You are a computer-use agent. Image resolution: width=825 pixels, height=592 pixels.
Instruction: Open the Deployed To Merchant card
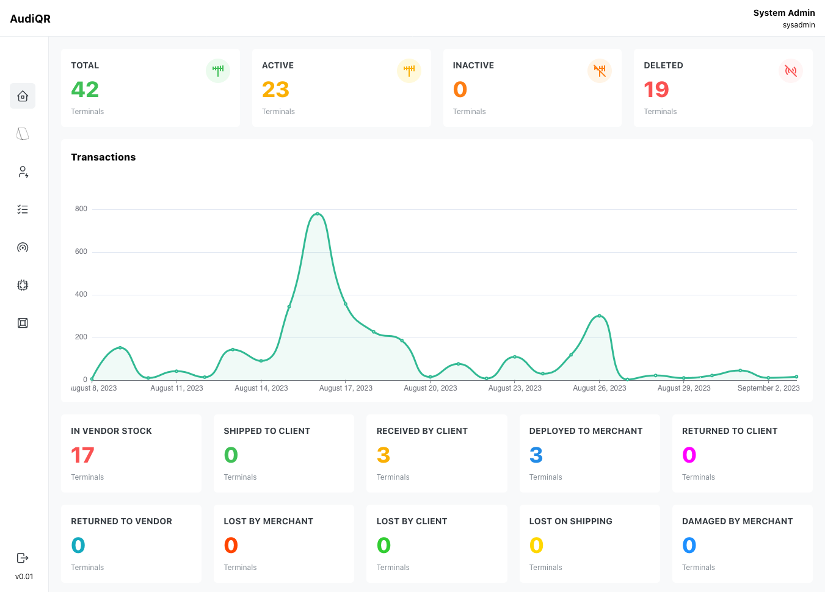coord(590,453)
